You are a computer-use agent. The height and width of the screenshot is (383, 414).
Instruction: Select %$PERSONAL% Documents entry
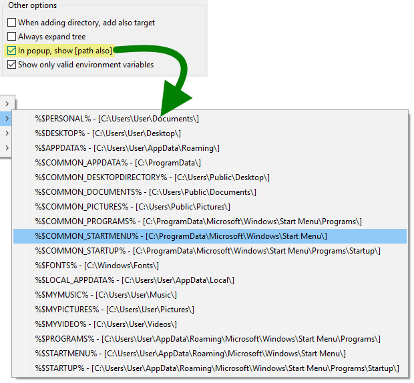pyautogui.click(x=117, y=119)
